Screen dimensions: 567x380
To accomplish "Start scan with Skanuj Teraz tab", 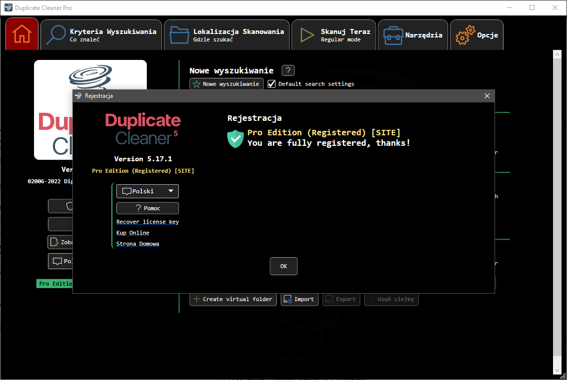I will 334,35.
